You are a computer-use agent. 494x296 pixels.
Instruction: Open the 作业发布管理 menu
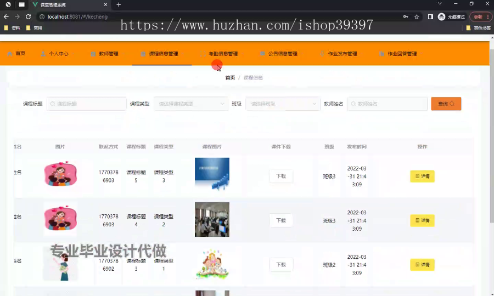341,54
